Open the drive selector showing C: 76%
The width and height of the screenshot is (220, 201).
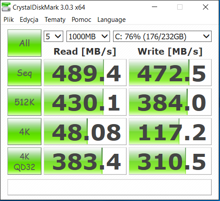(162, 36)
